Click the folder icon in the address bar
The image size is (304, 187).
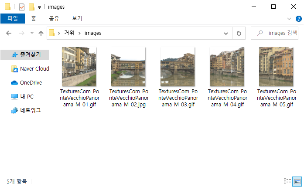(51, 33)
